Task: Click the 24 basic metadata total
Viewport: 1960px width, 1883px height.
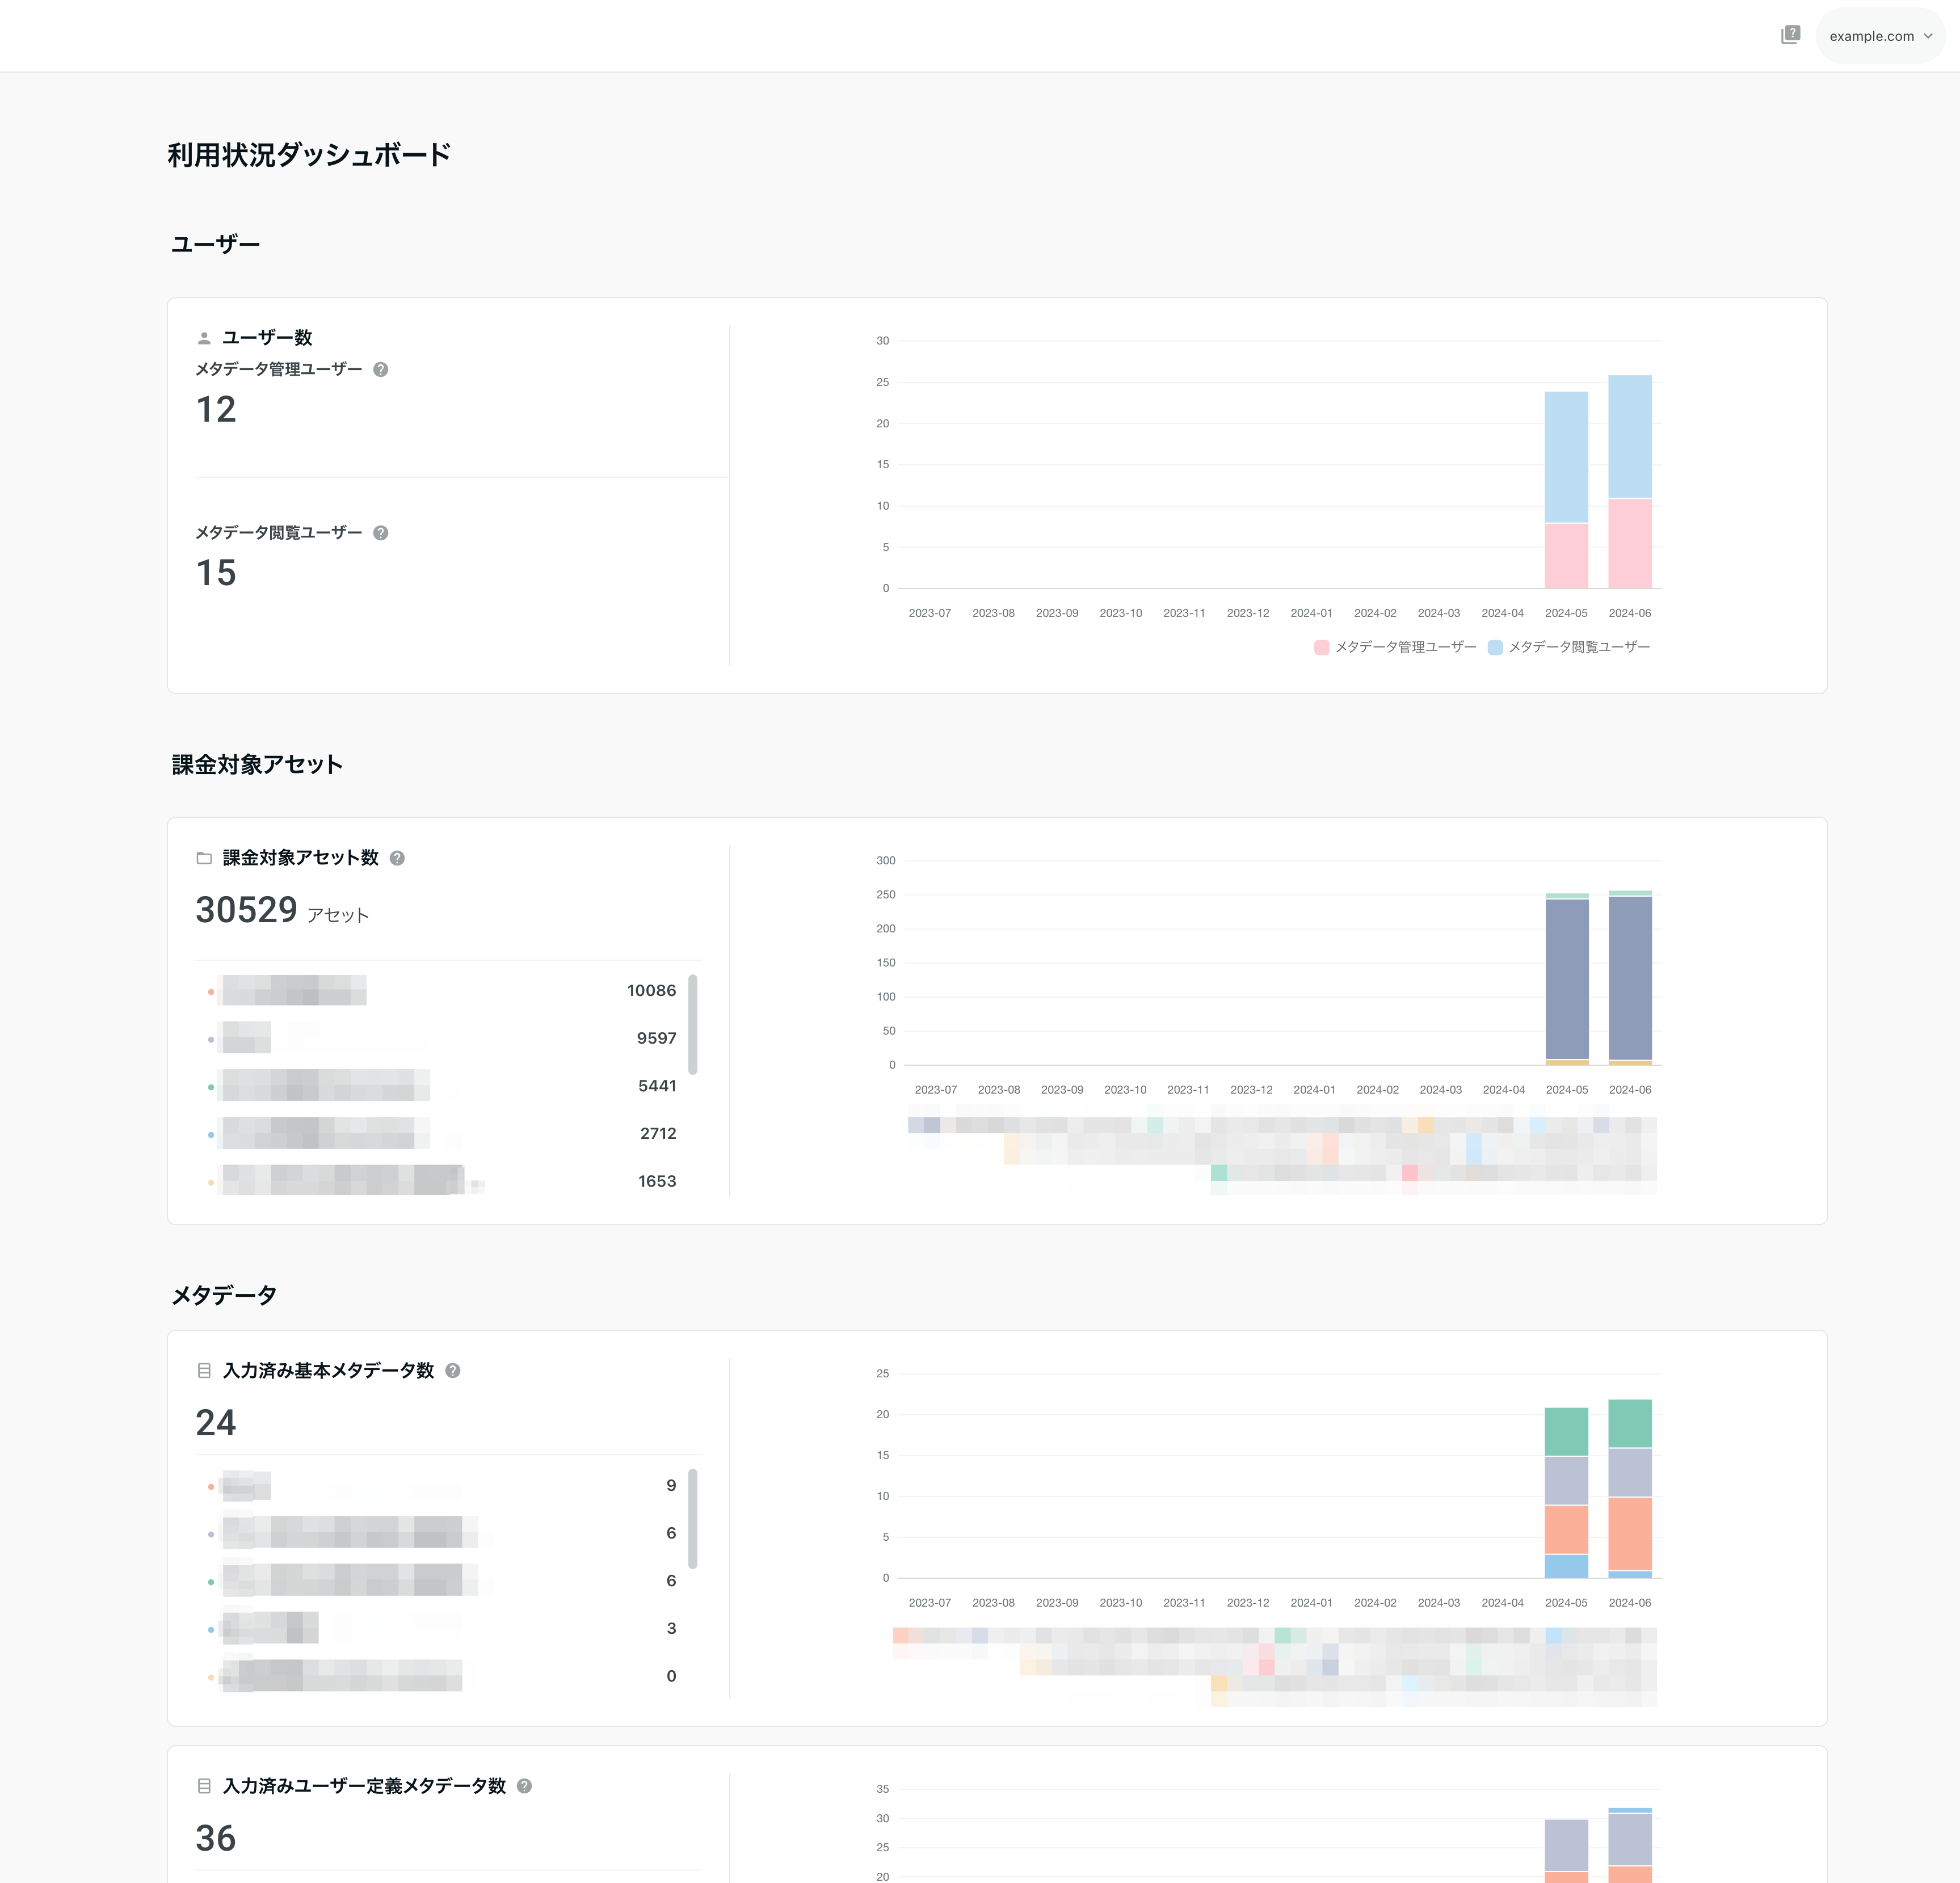Action: [216, 1423]
